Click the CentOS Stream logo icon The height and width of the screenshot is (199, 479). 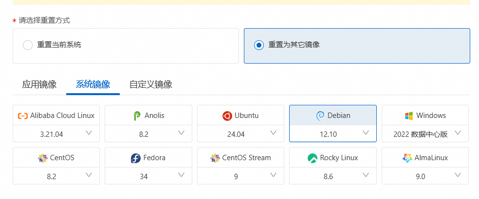point(215,158)
